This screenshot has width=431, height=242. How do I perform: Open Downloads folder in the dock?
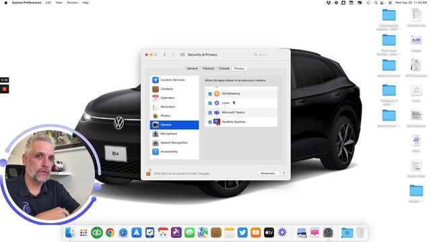tap(347, 233)
